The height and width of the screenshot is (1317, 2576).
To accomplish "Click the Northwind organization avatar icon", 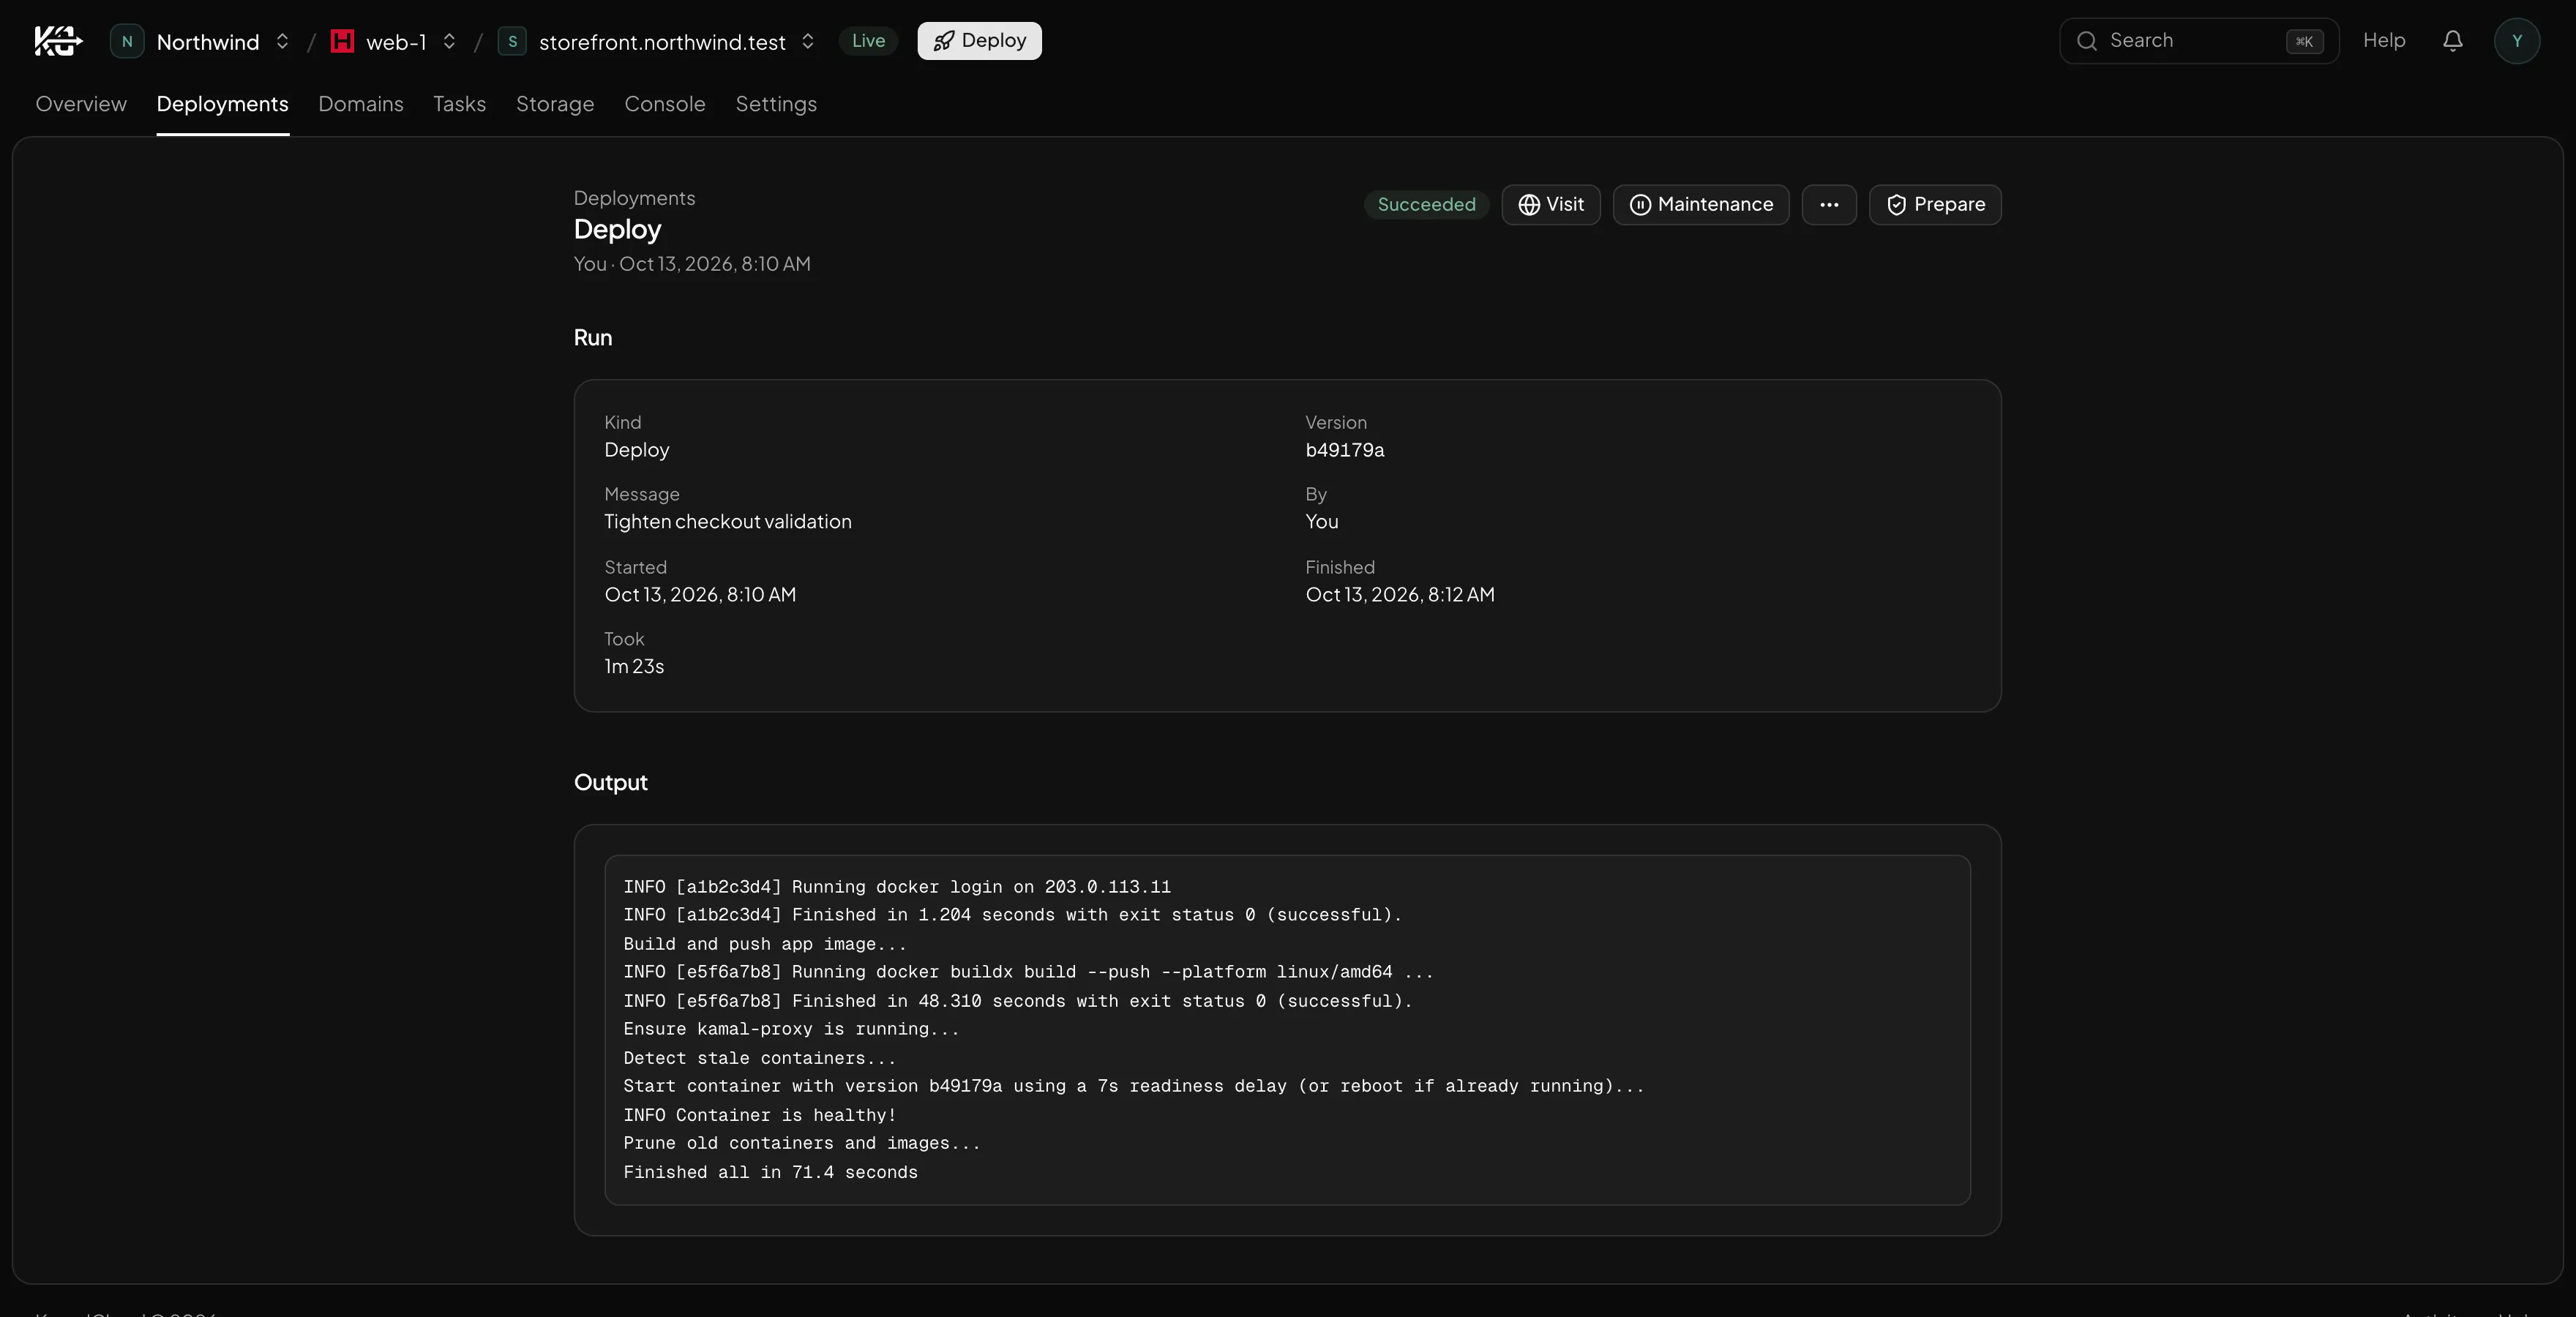I will point(127,41).
